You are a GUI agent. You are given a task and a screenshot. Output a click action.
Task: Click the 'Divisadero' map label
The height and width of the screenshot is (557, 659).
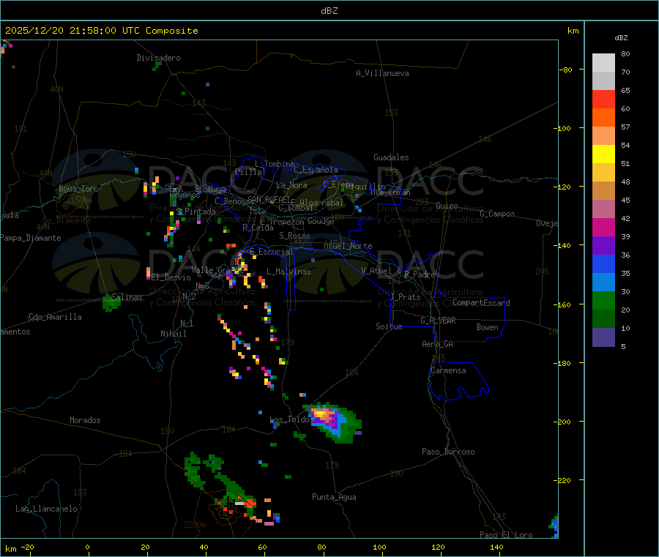158,58
